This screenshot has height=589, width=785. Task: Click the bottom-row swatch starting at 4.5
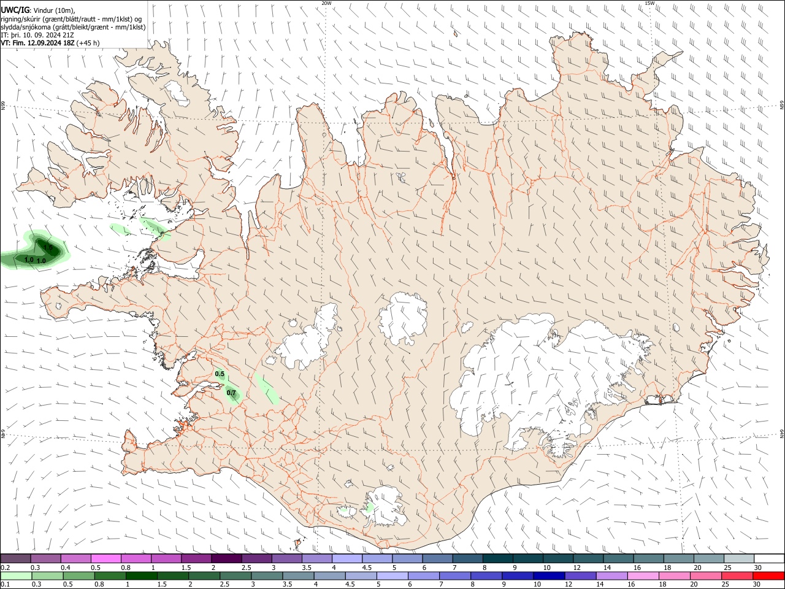pos(361,576)
